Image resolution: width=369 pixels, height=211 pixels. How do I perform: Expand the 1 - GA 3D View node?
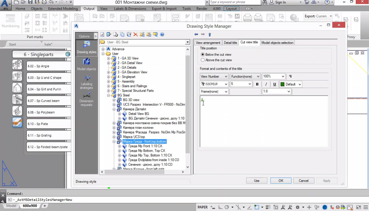[108, 58]
